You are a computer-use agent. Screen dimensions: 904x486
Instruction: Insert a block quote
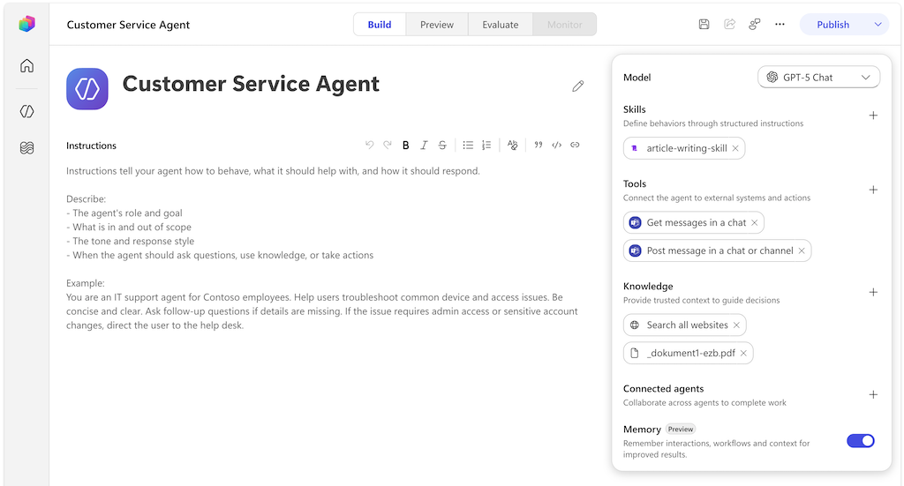(x=539, y=146)
